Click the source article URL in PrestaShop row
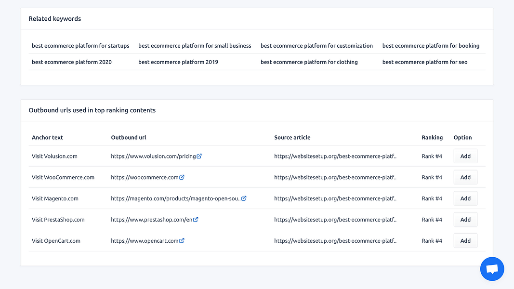Screen dimensions: 514x289 (335, 220)
